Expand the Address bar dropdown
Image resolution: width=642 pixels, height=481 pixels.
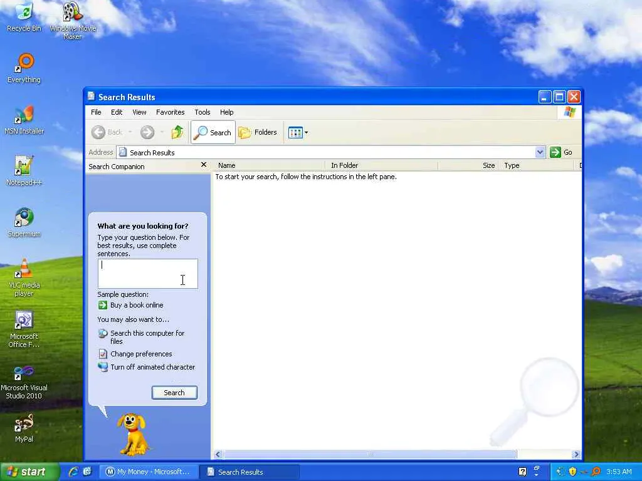[x=540, y=152]
